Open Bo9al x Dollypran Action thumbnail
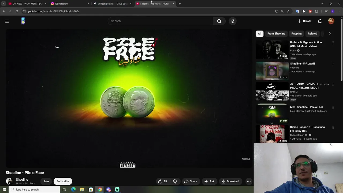 tap(272, 50)
